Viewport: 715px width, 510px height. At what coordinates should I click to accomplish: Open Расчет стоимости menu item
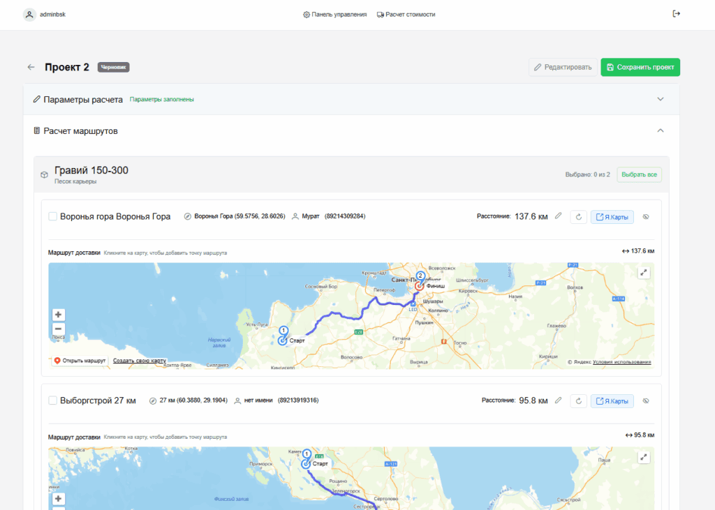(406, 15)
